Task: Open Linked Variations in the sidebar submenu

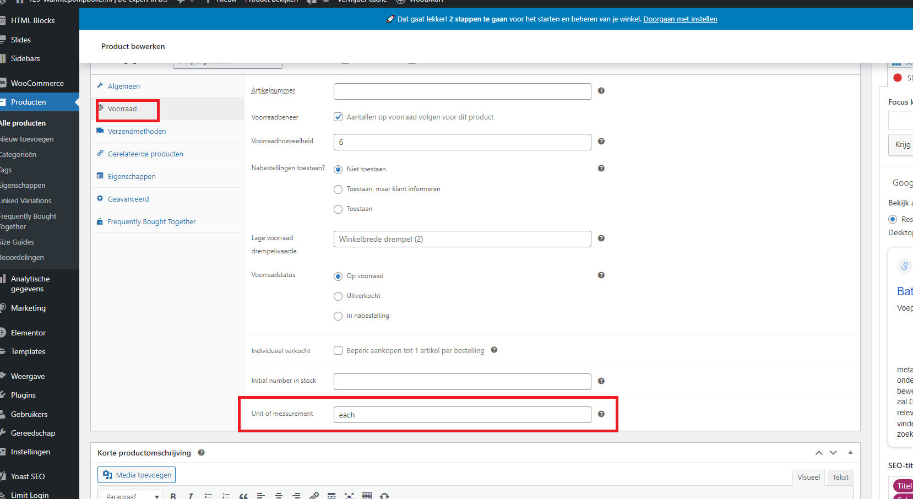Action: pyautogui.click(x=26, y=201)
